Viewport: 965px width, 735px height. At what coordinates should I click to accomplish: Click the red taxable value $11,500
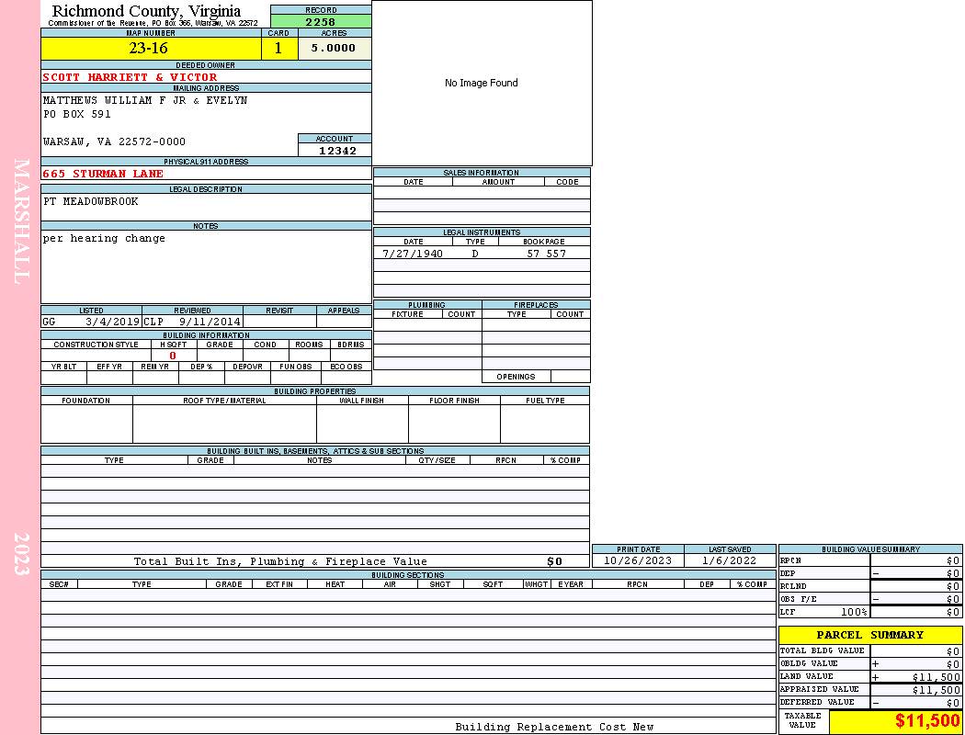[x=927, y=721]
